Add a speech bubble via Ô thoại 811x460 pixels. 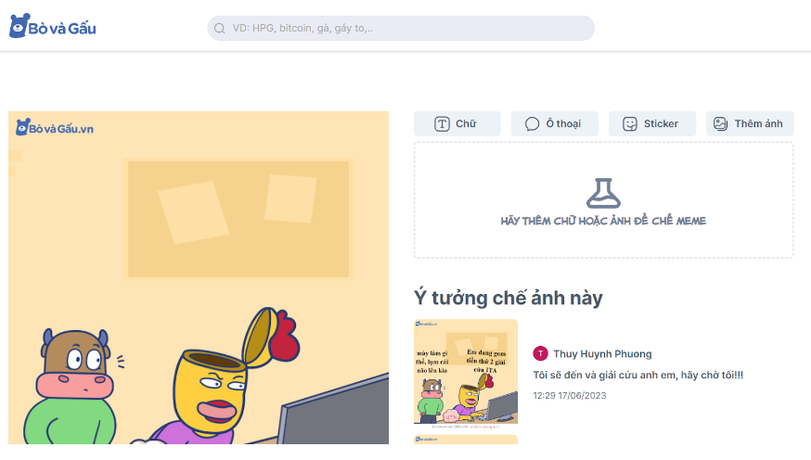(555, 123)
